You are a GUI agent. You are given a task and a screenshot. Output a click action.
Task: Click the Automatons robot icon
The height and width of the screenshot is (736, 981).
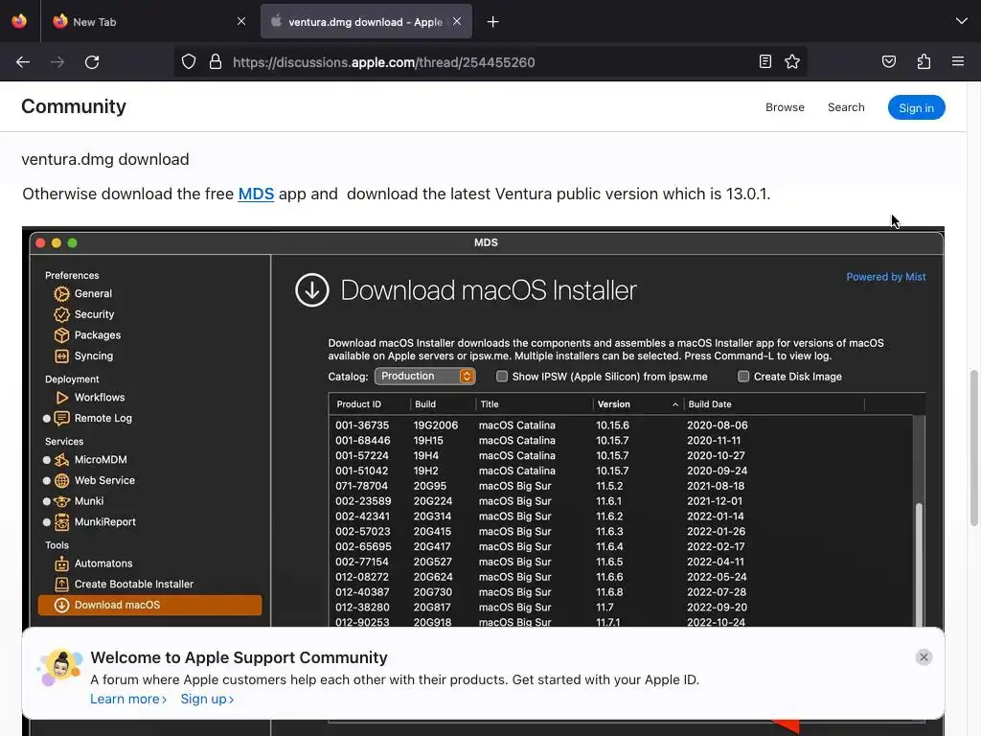click(61, 563)
